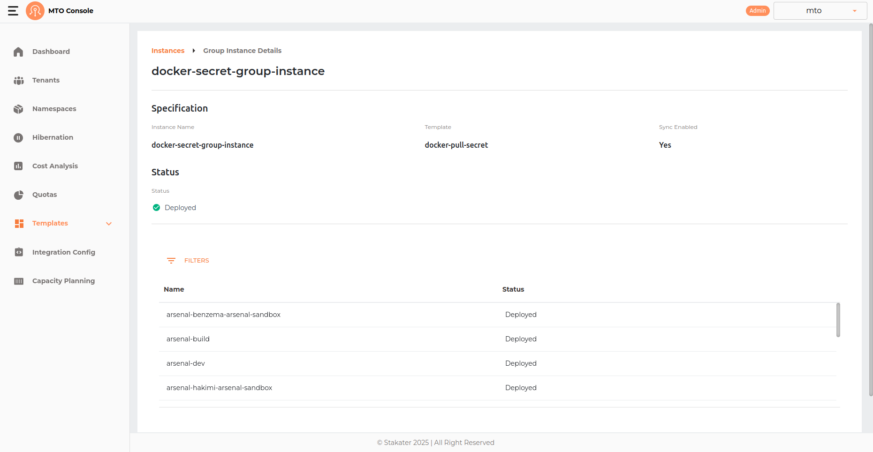
Task: Select the arsenal-build row
Action: [188, 339]
